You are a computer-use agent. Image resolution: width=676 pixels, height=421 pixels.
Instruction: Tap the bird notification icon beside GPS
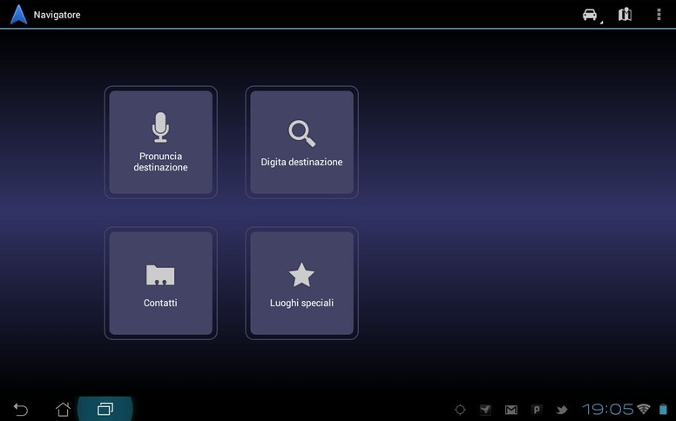[485, 410]
